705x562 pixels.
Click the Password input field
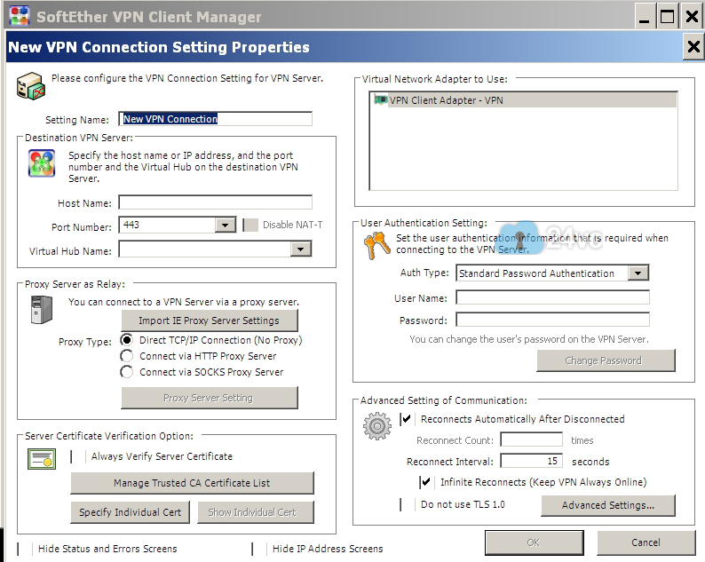(552, 320)
